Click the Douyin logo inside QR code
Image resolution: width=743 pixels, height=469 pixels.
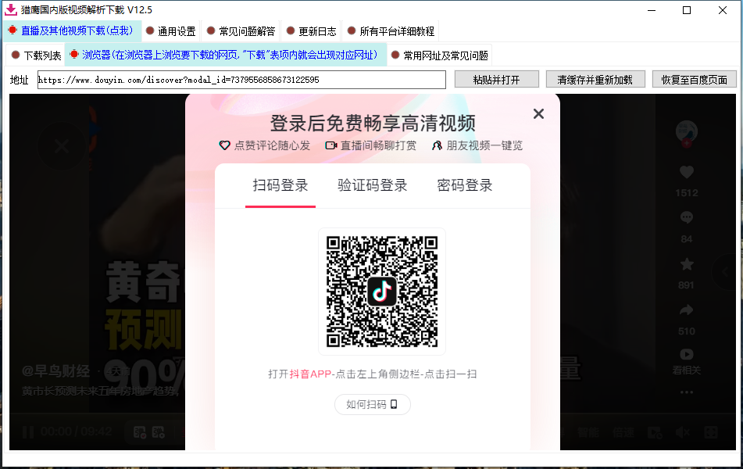click(x=382, y=291)
